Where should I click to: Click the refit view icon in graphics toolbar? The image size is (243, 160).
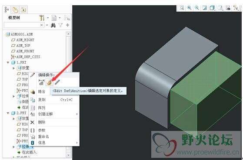pyautogui.click(x=182, y=8)
